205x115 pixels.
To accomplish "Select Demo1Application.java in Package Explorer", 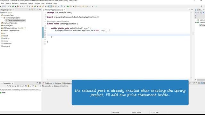I will [15, 20].
